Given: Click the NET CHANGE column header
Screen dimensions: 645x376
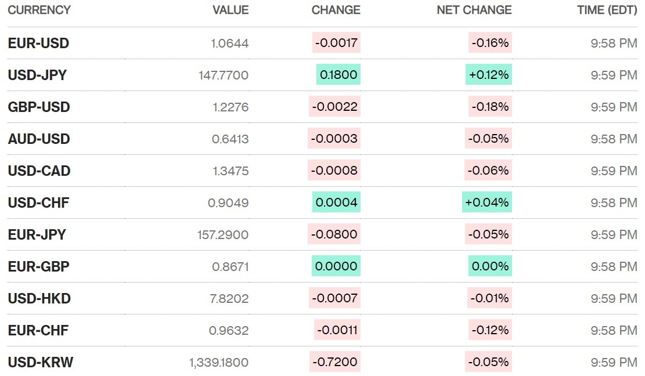Looking at the screenshot, I should (x=474, y=10).
